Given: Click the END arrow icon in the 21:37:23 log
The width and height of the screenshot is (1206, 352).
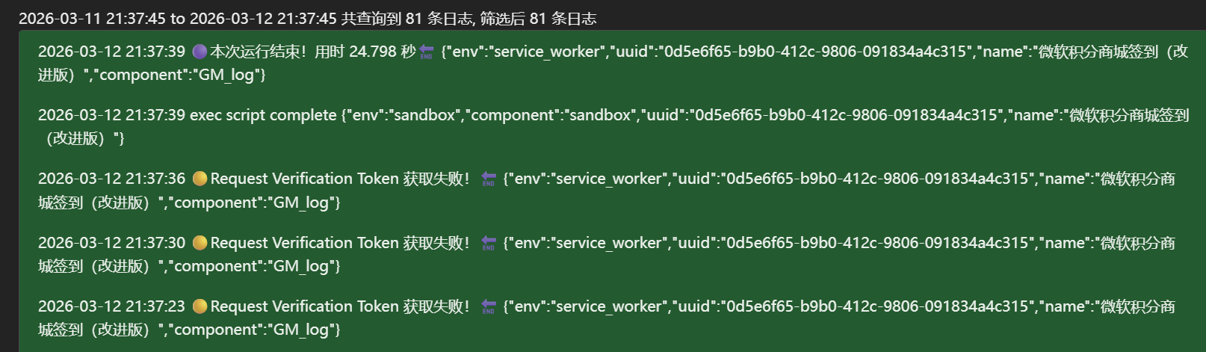Looking at the screenshot, I should 489,307.
